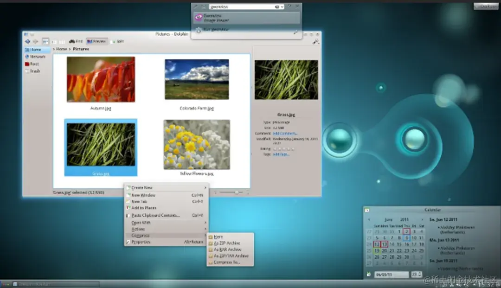The width and height of the screenshot is (501, 288).
Task: Expand Actions submenu in context menu
Action: 166,229
